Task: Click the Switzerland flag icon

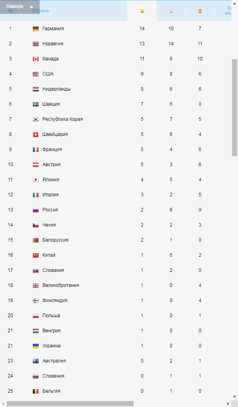Action: point(36,134)
